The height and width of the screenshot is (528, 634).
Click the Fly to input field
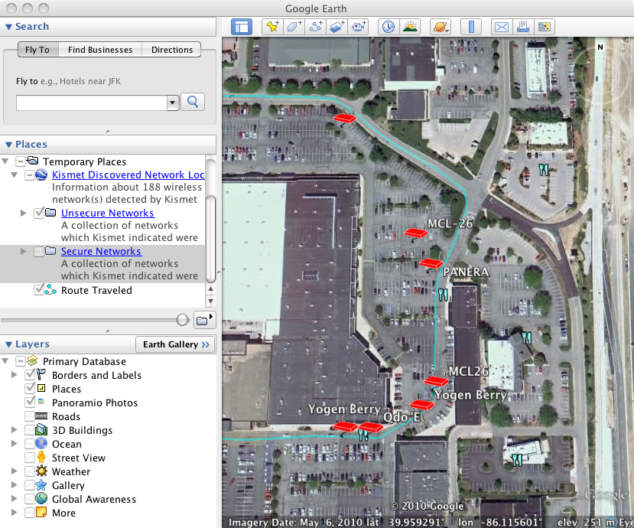[x=92, y=103]
